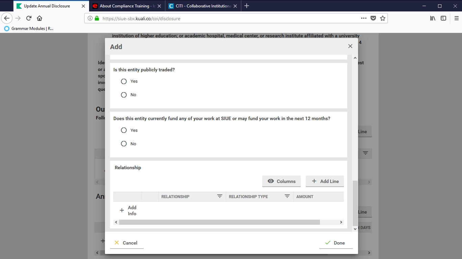Click Add Line in Relationship section
The height and width of the screenshot is (259, 462).
click(x=325, y=181)
